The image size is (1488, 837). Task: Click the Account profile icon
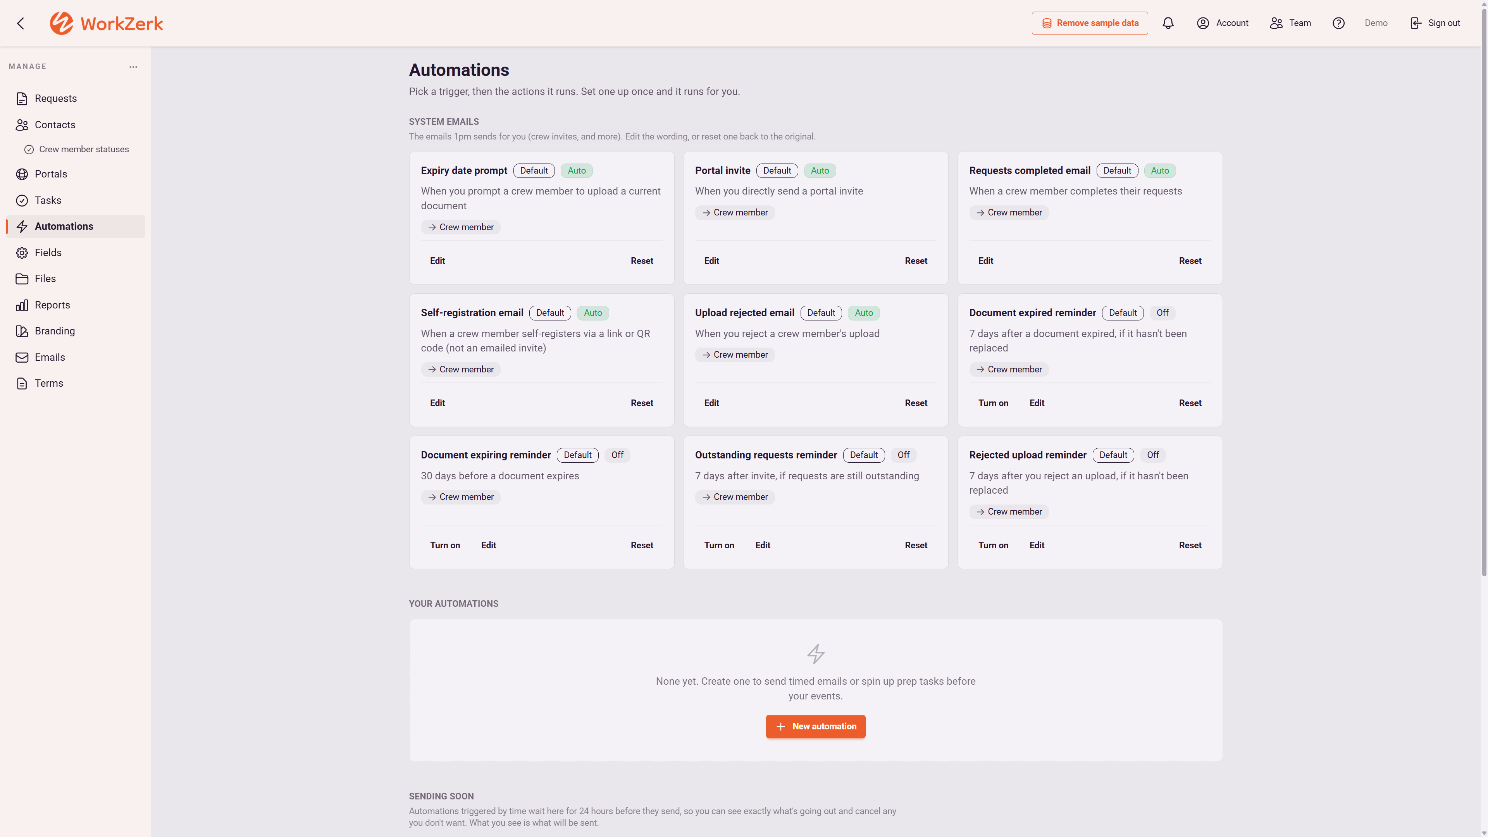1203,23
